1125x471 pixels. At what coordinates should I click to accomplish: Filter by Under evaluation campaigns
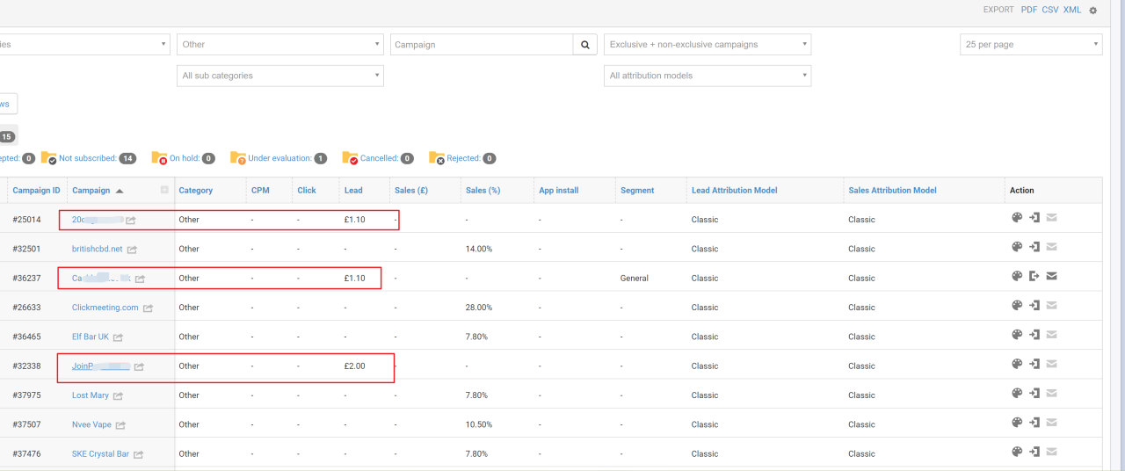[279, 159]
